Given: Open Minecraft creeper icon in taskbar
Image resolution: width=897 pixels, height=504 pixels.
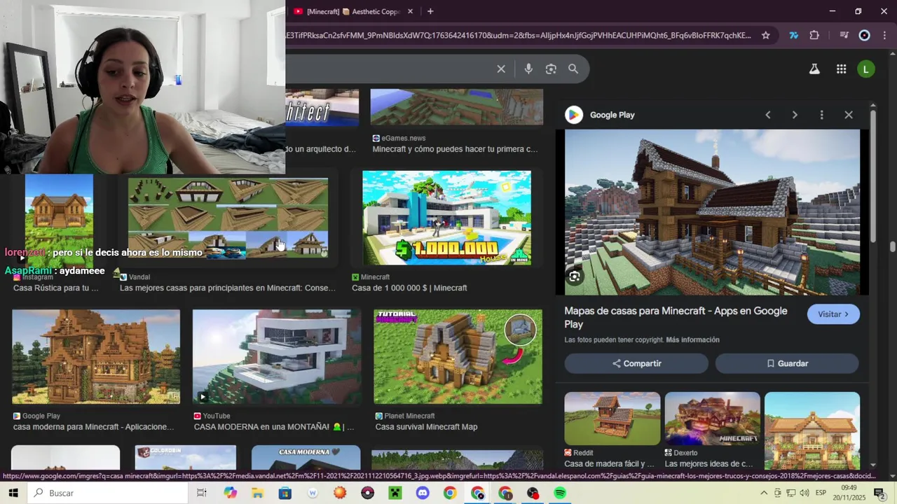Looking at the screenshot, I should click(395, 493).
